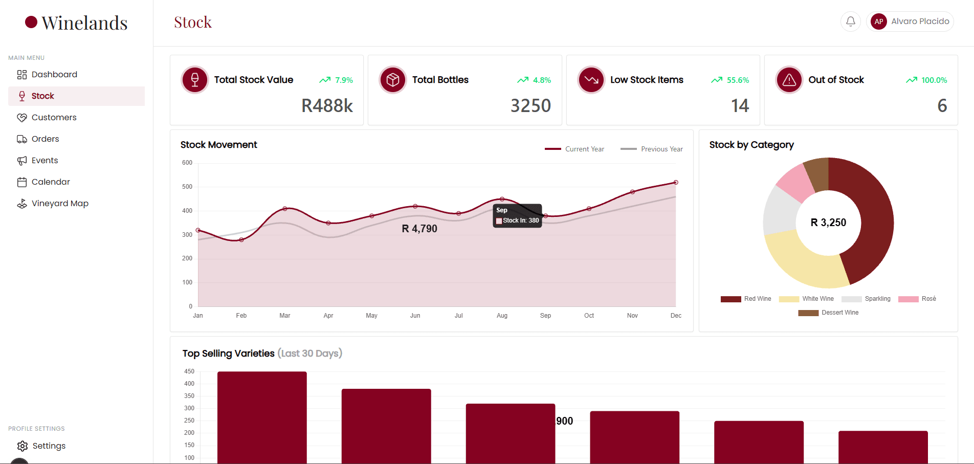Click the Stock page title
The height and width of the screenshot is (464, 974).
(193, 22)
